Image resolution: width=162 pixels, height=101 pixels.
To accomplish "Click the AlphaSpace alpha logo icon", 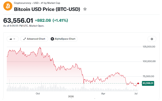I will [52, 39].
